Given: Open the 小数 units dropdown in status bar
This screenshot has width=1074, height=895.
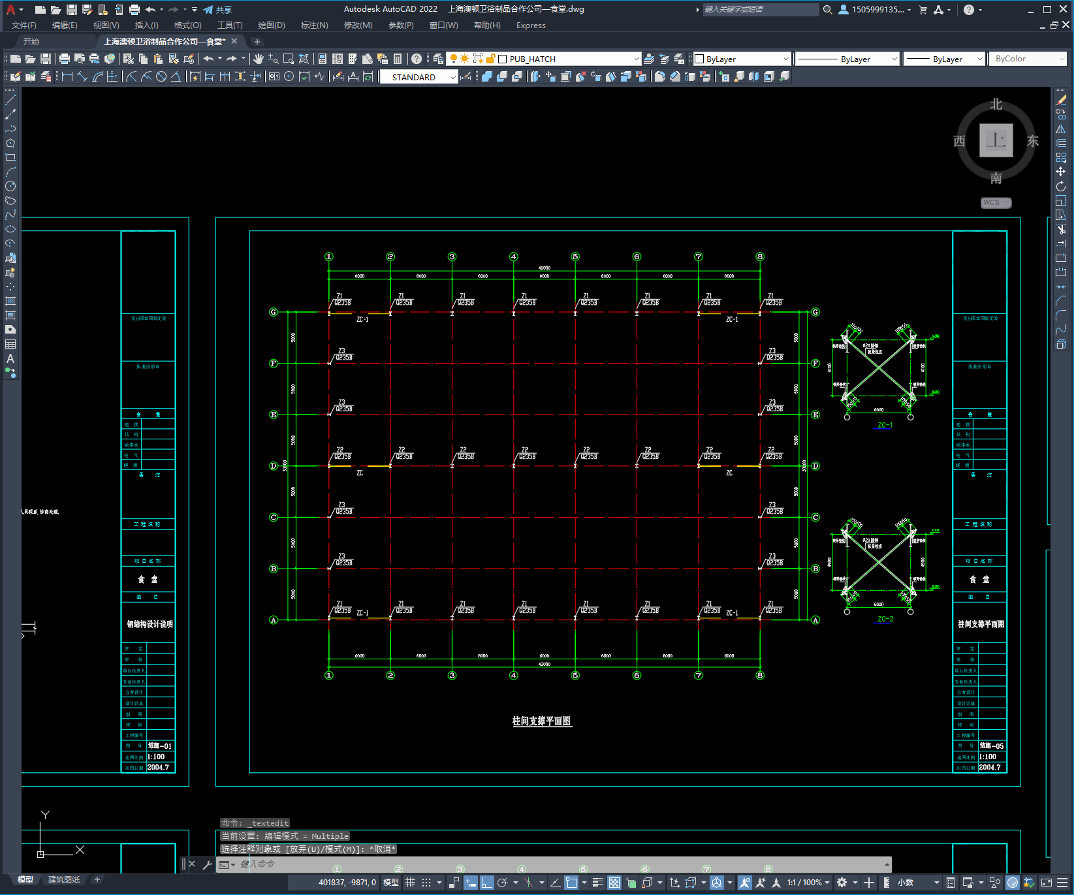Looking at the screenshot, I should (x=918, y=883).
